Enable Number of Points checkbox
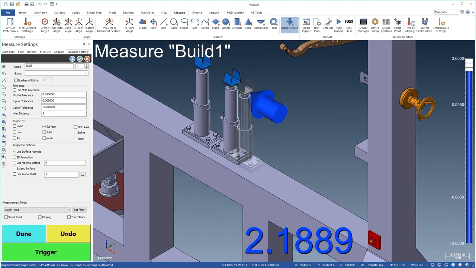The image size is (476, 268). click(x=16, y=80)
